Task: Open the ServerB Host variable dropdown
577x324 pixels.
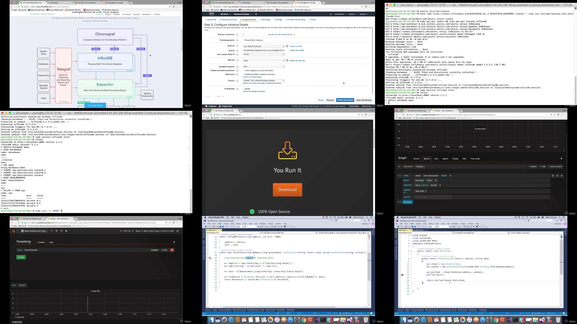Action: click(22, 285)
